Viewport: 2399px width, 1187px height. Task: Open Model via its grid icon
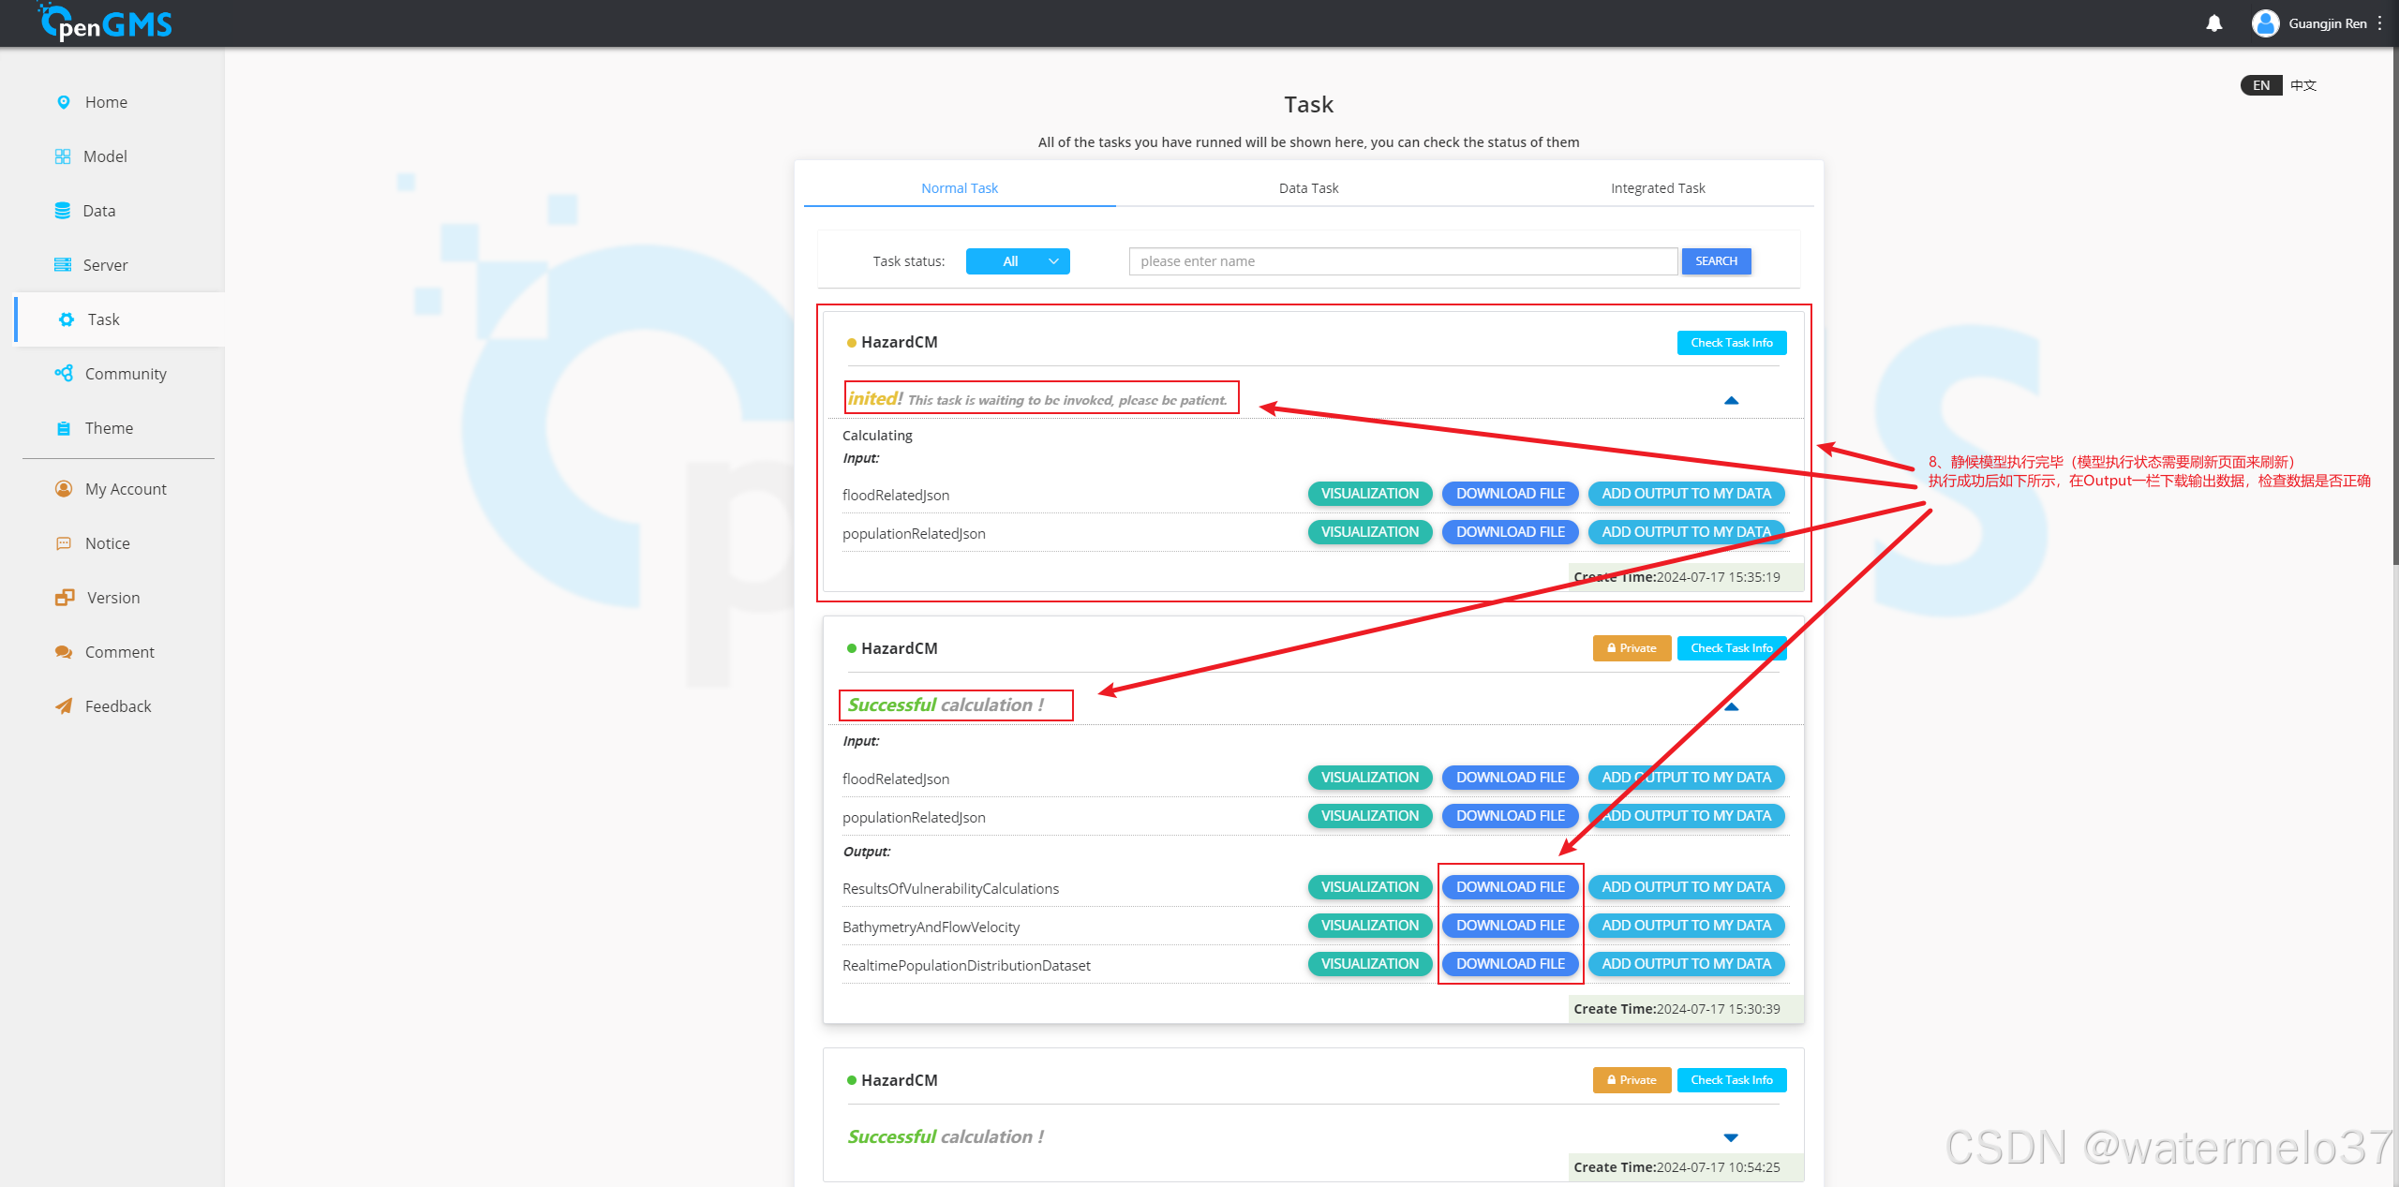pos(63,156)
